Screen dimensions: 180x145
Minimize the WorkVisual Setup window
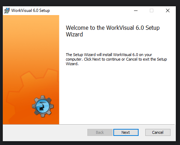pos(136,11)
